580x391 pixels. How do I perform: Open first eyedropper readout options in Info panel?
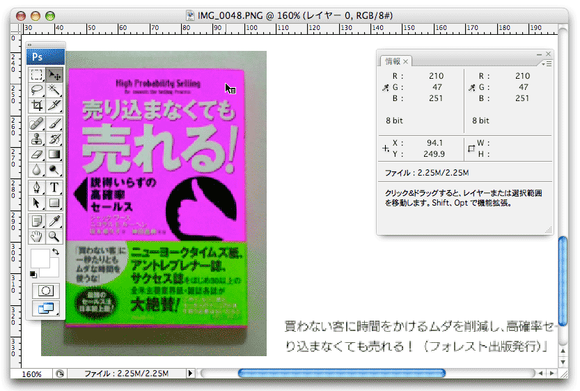[386, 88]
